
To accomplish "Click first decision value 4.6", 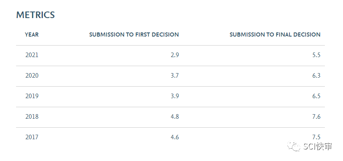I will [175, 137].
